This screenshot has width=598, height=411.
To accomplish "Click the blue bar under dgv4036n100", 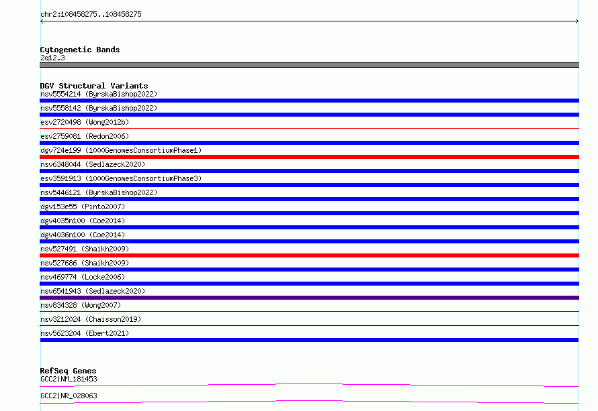I will tap(309, 241).
